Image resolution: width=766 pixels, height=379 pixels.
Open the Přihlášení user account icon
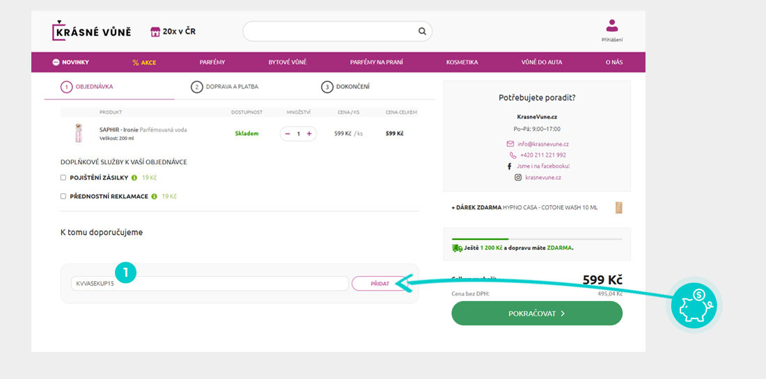[612, 26]
